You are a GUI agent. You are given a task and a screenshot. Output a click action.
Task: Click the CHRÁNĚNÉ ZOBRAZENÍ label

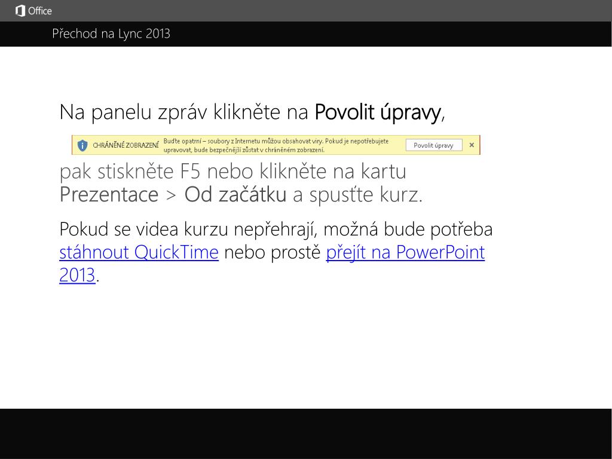(x=126, y=145)
